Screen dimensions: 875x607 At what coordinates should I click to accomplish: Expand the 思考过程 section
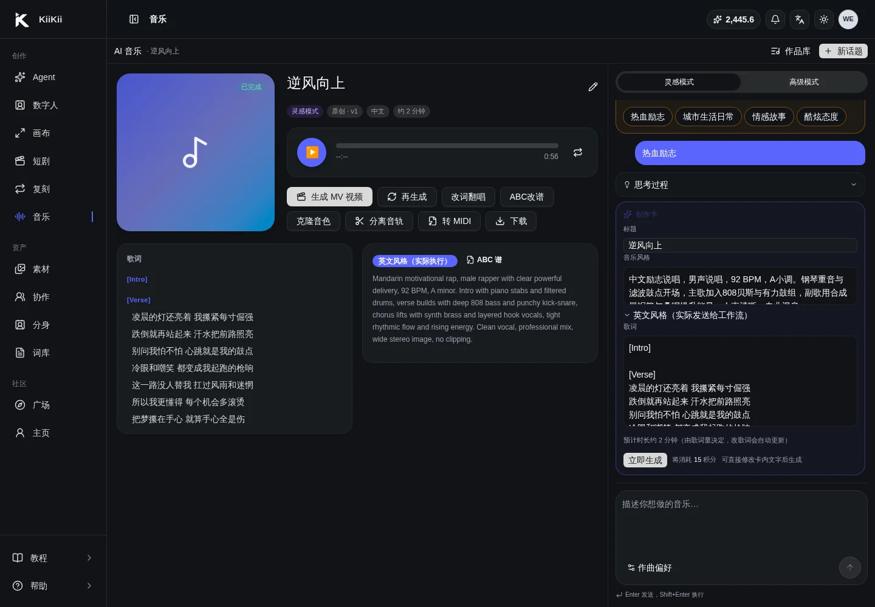click(740, 185)
